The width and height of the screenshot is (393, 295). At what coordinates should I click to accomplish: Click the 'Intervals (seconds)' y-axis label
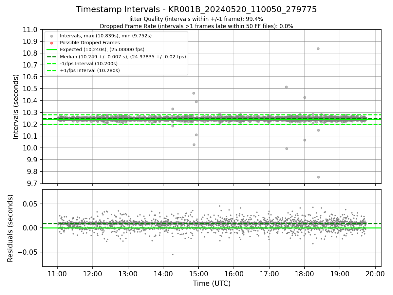click(x=16, y=107)
